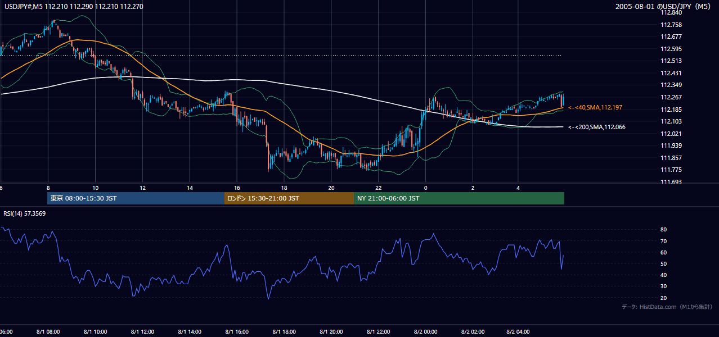Image resolution: width=719 pixels, height=337 pixels.
Task: Click the 112.103 price axis label
Action: click(x=671, y=121)
